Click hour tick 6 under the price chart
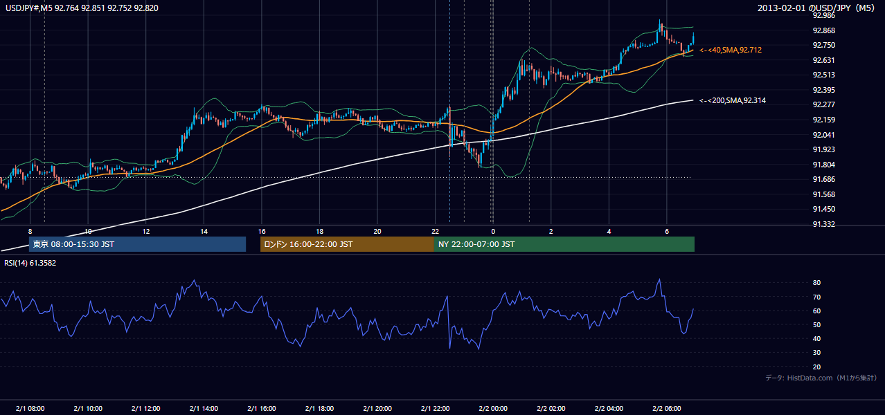 coord(666,231)
